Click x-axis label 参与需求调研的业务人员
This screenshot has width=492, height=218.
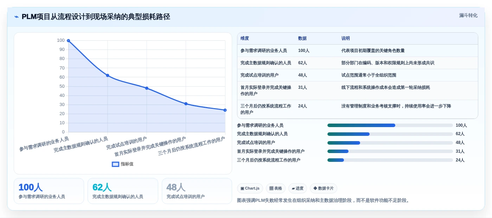(44, 144)
